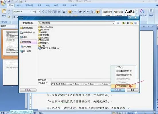Toggle insert mode in status bar

tap(41, 113)
